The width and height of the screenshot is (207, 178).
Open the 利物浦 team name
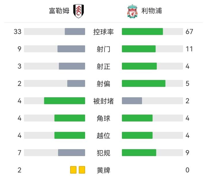tap(152, 11)
